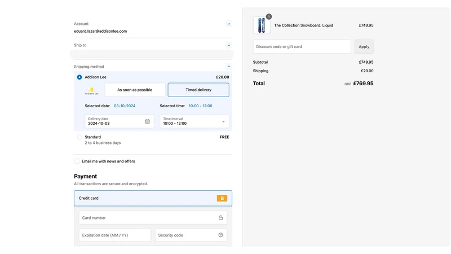Click the quantity badge on snowboard thumbnail
451x254 pixels.
coord(269,17)
